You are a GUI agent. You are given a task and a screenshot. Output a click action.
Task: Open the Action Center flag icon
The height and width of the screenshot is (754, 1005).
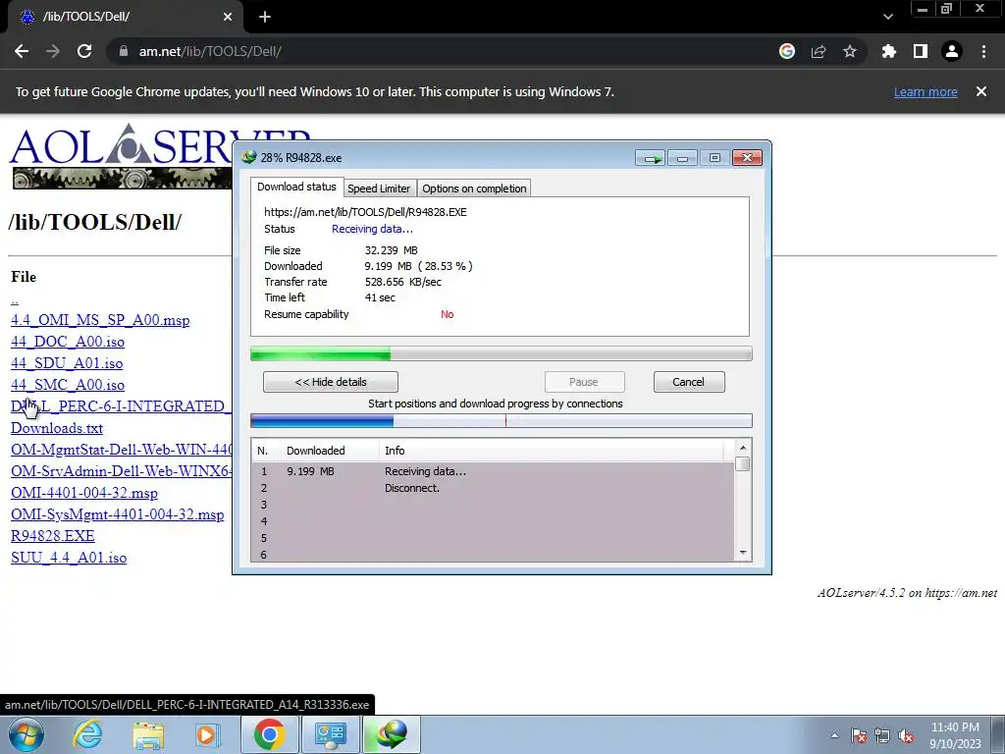click(858, 736)
